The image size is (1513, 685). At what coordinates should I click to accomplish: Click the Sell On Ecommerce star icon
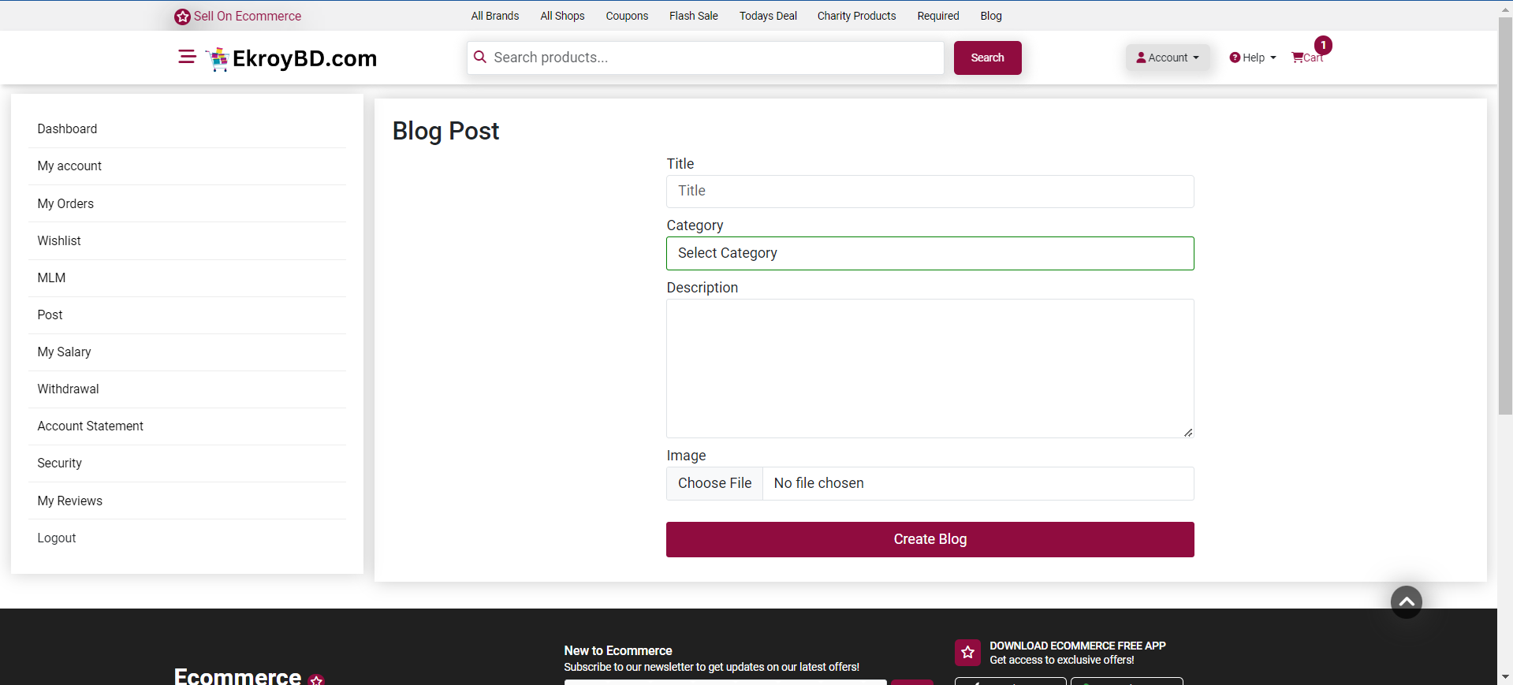click(x=182, y=17)
